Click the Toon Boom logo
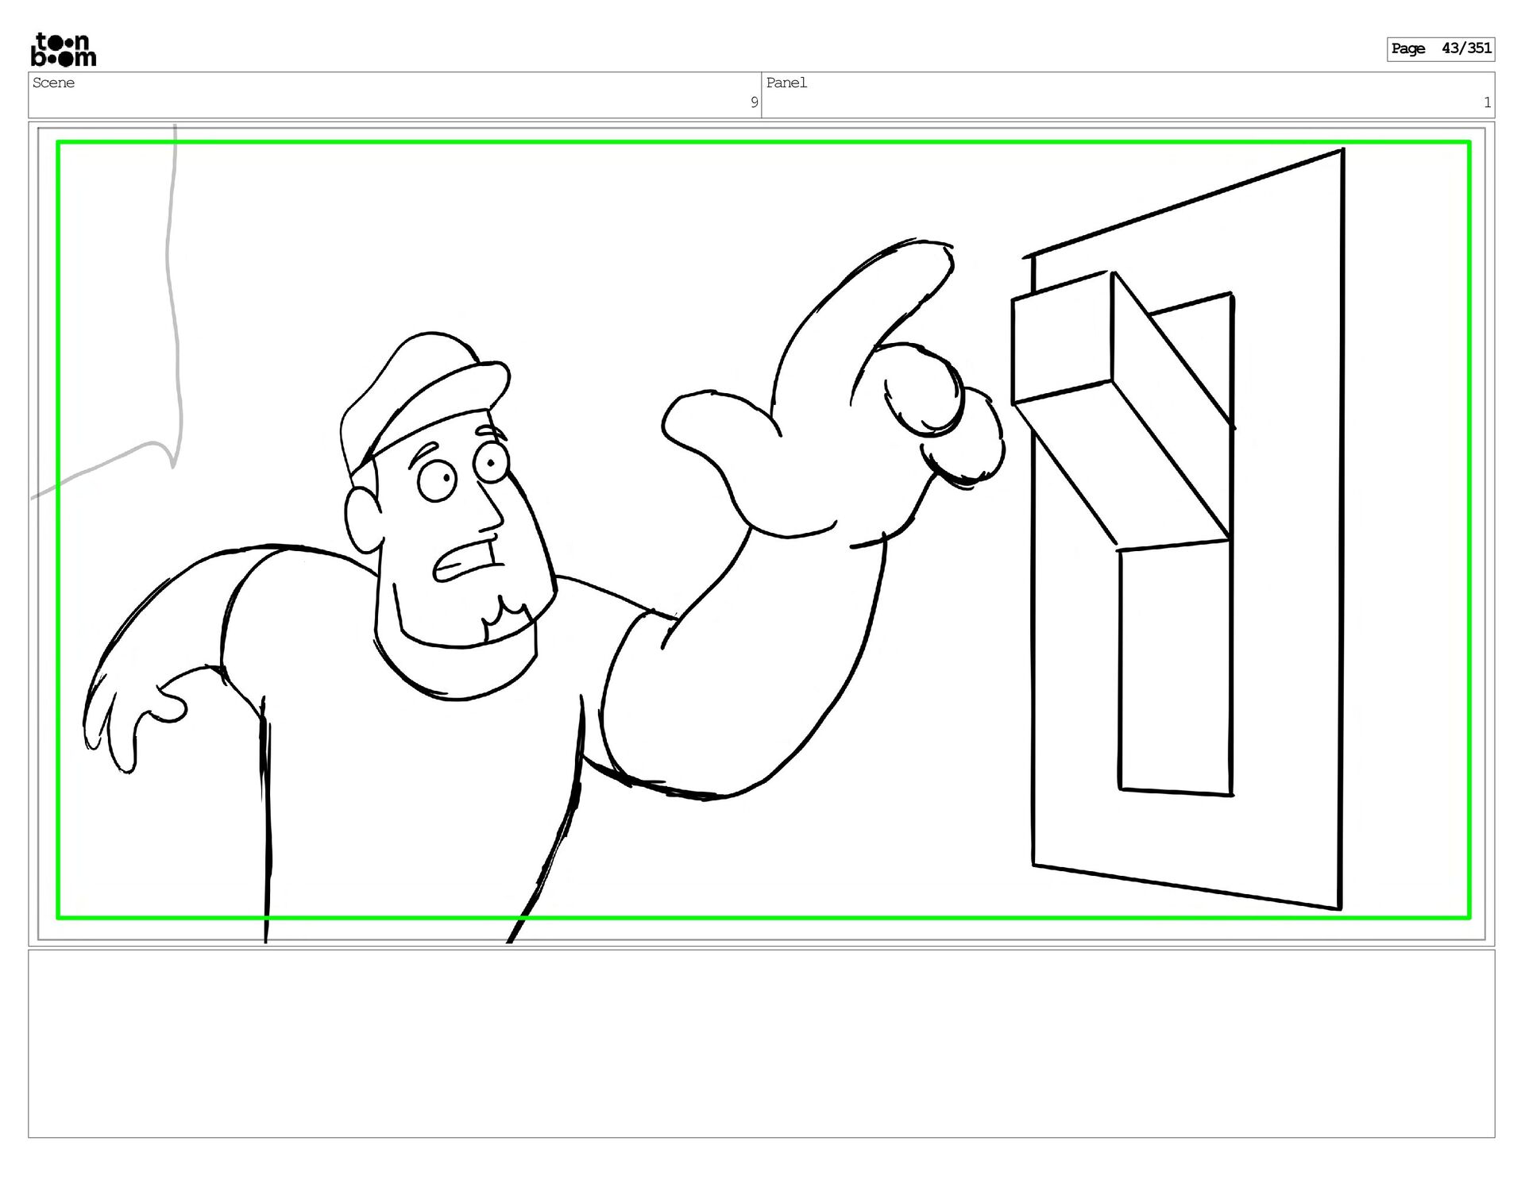Screen dimensions: 1525x1180 pyautogui.click(x=64, y=49)
